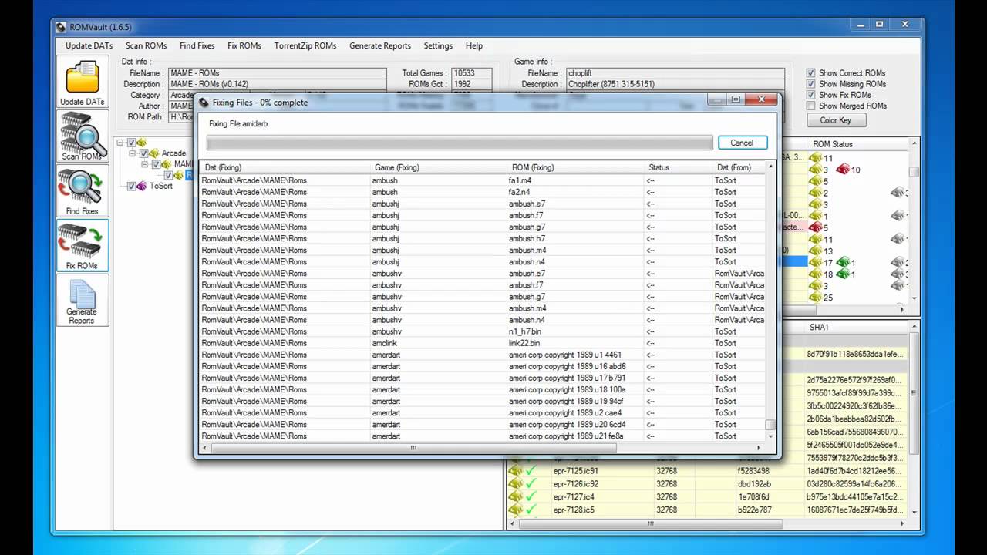This screenshot has width=987, height=555.
Task: Enable Show Merged ROMs checkbox
Action: (810, 106)
